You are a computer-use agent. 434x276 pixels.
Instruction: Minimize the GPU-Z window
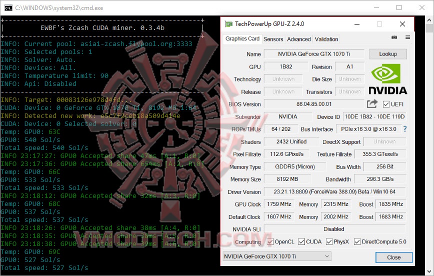point(357,24)
